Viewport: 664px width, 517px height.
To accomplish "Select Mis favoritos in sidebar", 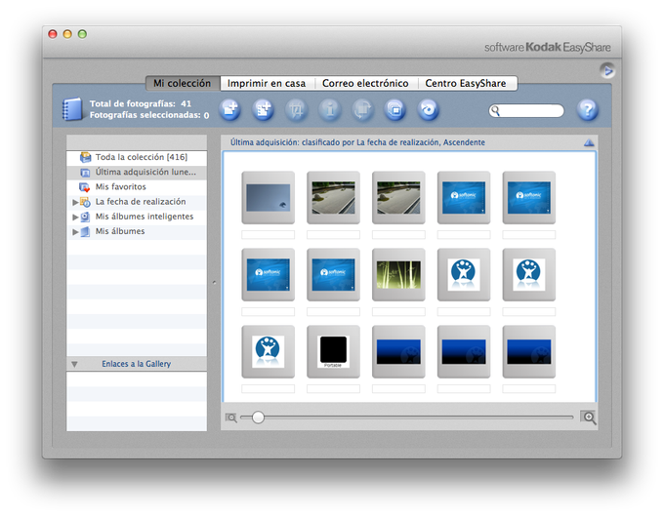I will click(x=137, y=187).
